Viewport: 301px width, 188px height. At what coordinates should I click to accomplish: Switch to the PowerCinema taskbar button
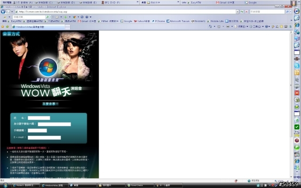[x=140, y=185]
